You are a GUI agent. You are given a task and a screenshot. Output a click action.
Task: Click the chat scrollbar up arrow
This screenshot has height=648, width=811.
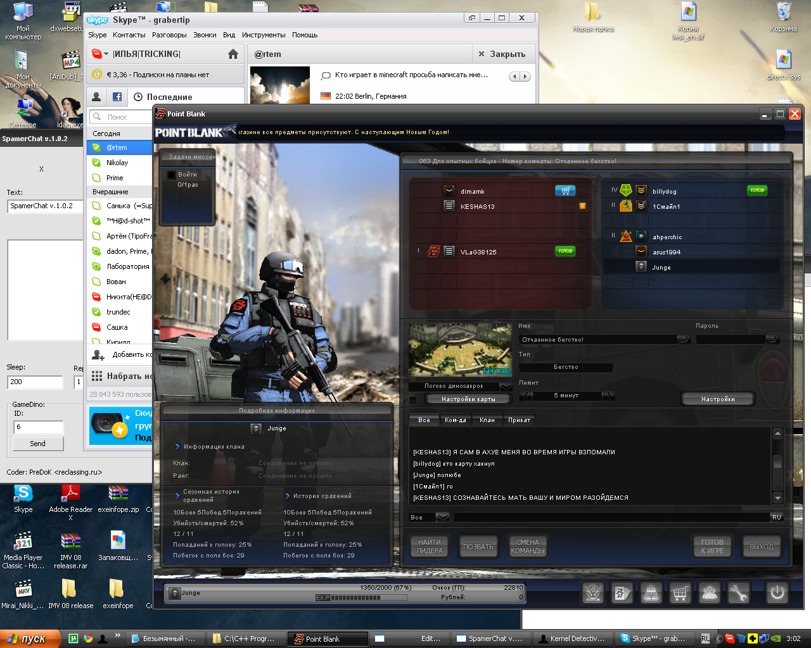(777, 433)
